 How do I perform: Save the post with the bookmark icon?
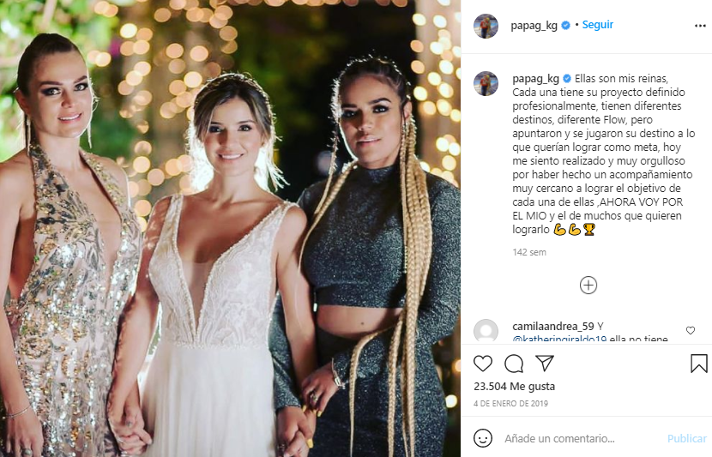699,364
